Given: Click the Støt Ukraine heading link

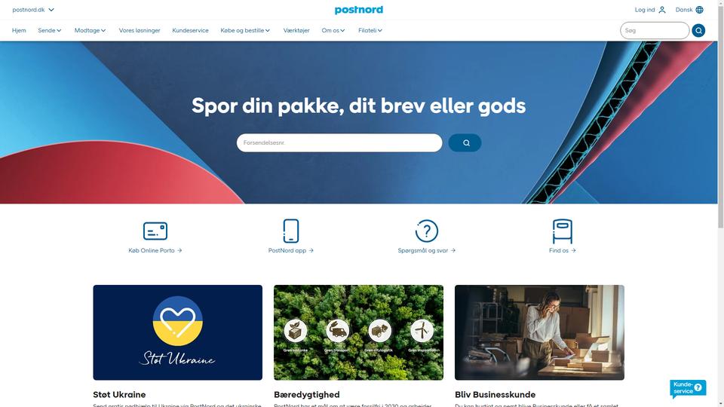Looking at the screenshot, I should (119, 394).
